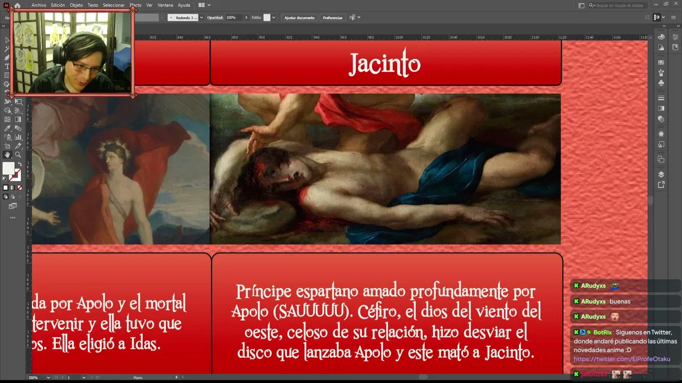Open Edit Toolbar three dots
Image resolution: width=682 pixels, height=383 pixels.
pos(13,218)
